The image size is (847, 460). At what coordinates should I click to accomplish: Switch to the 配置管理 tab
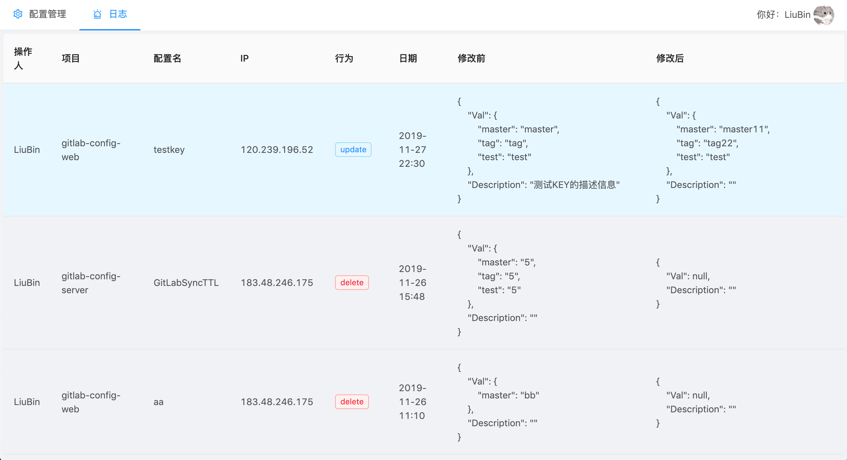(x=47, y=14)
